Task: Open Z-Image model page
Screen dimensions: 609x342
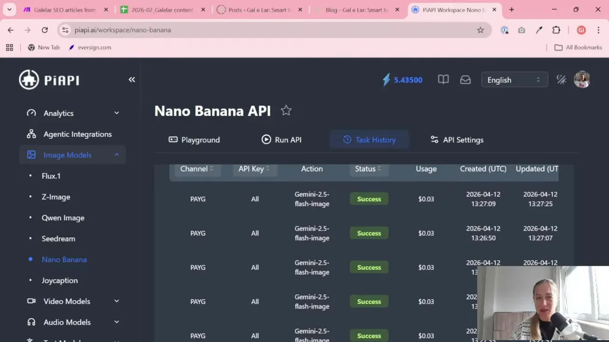Action: coord(56,197)
